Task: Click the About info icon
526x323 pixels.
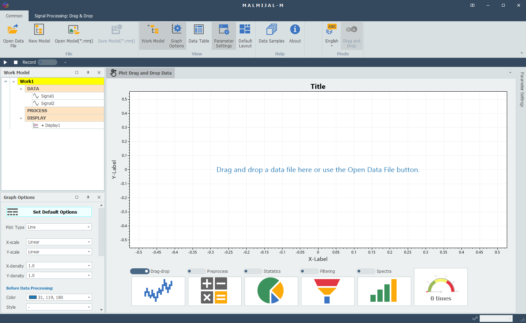Action: click(295, 30)
